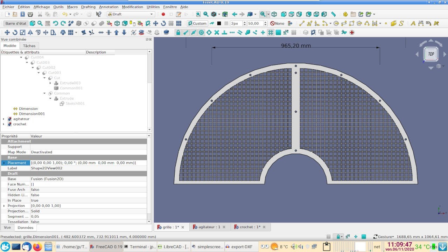Select the Draft Move tool
This screenshot has height=252, width=448.
[7, 33]
